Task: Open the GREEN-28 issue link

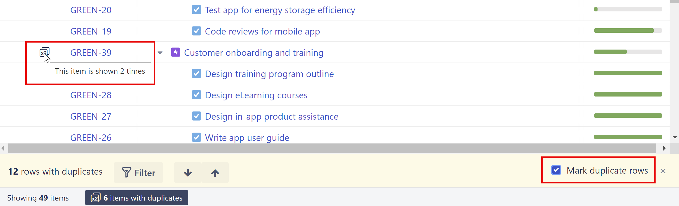Action: (91, 95)
